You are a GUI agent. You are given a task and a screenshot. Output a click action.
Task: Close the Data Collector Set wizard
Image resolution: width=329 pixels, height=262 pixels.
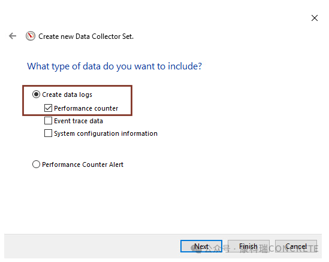[x=314, y=18]
